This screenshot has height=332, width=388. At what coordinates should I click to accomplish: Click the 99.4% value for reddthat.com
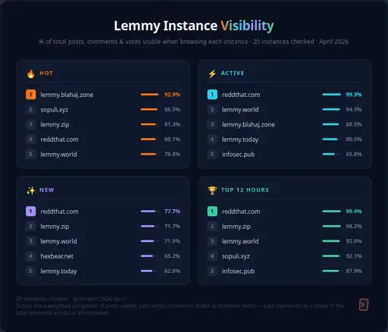[354, 211]
